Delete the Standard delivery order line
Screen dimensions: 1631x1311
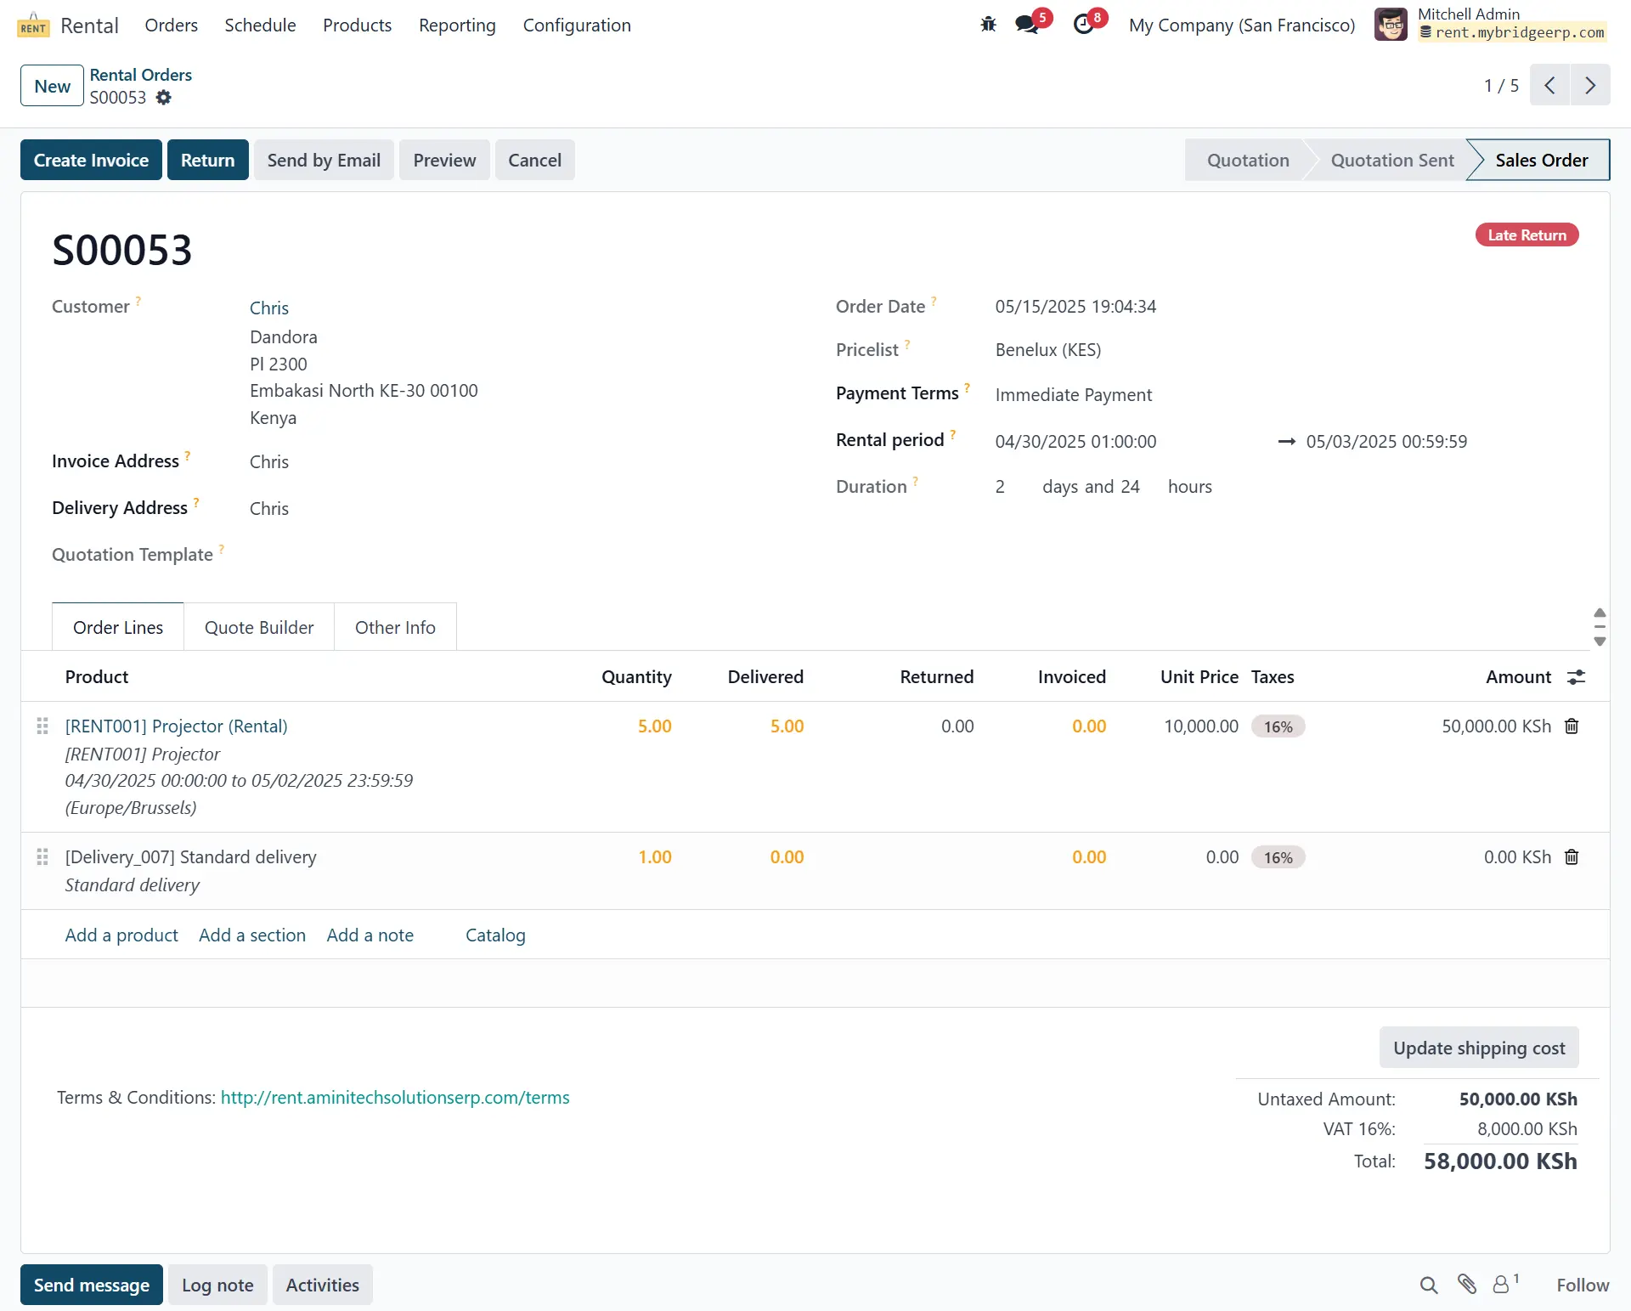(x=1572, y=857)
